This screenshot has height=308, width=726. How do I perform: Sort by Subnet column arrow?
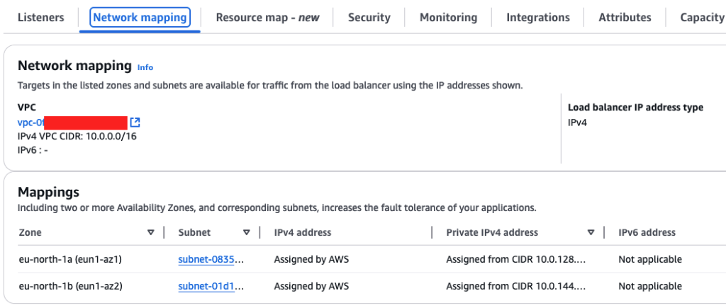coord(246,232)
